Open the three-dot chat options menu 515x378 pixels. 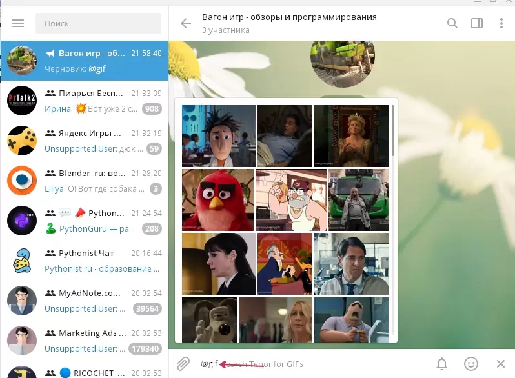point(501,23)
